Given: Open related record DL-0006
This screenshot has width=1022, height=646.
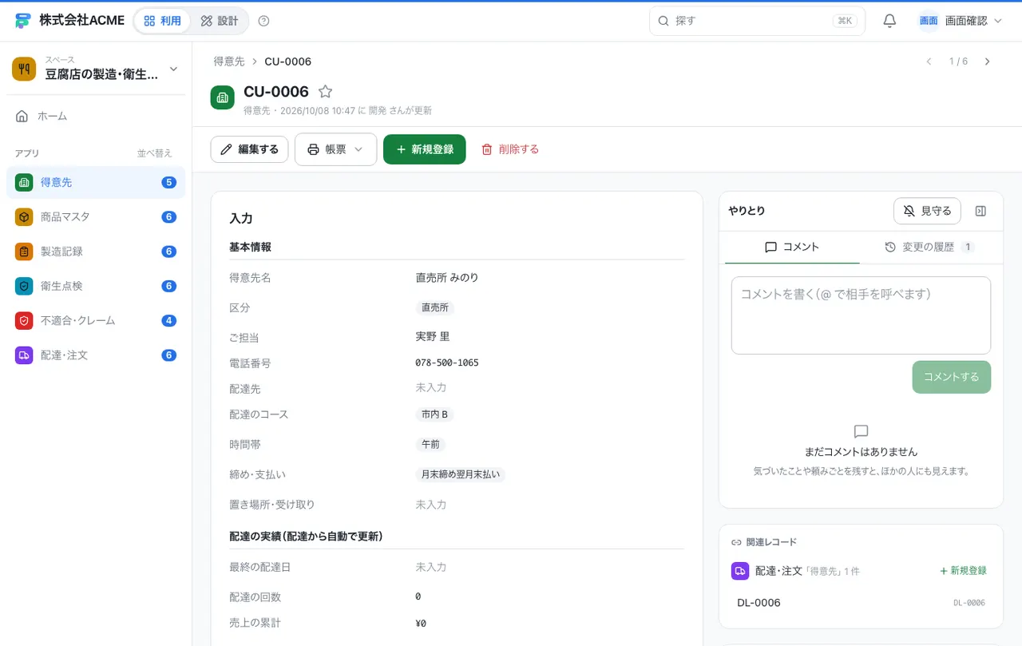Looking at the screenshot, I should [x=861, y=603].
